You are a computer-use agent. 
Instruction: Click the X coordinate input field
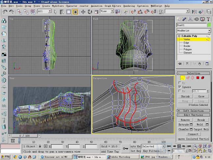[x=57, y=146]
